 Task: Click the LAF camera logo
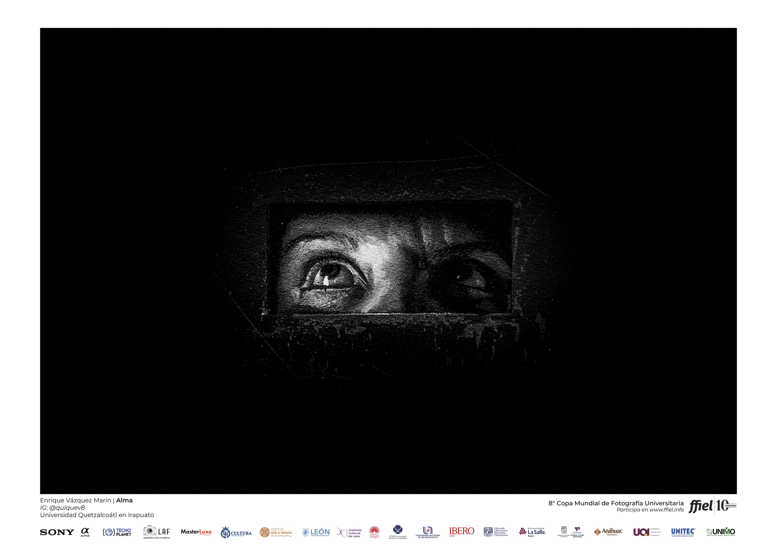click(x=156, y=532)
